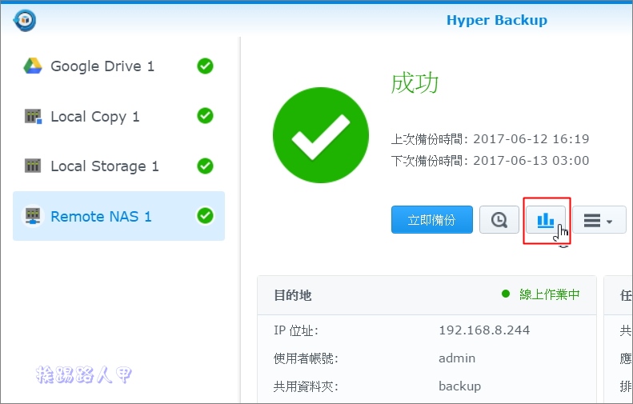Click the 共用資料夾 label
The width and height of the screenshot is (633, 404).
[x=306, y=386]
